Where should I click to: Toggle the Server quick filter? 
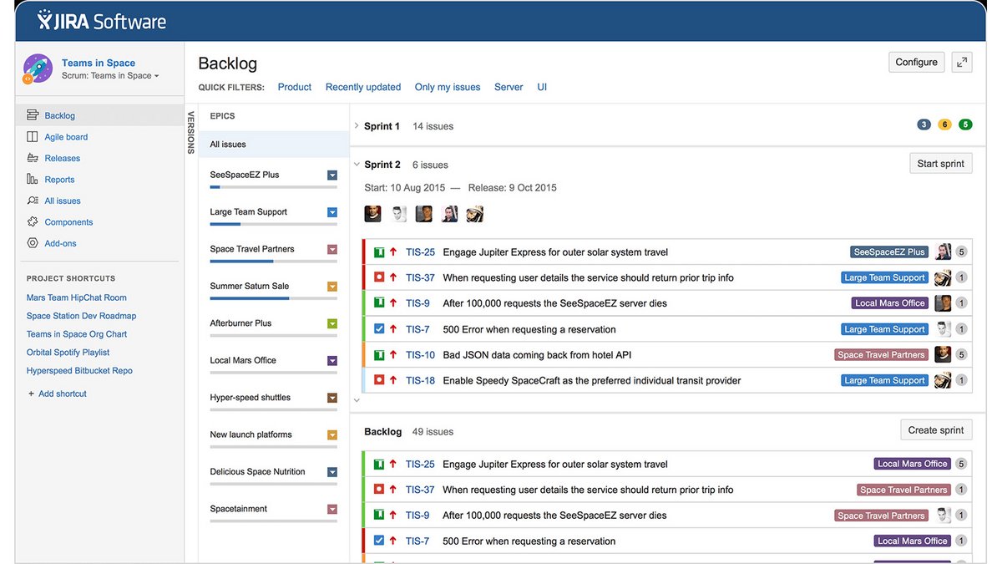[509, 87]
